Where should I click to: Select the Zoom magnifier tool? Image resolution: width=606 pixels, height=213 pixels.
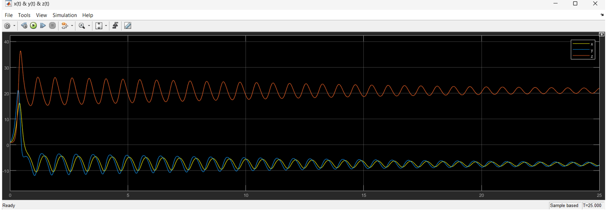pyautogui.click(x=82, y=26)
